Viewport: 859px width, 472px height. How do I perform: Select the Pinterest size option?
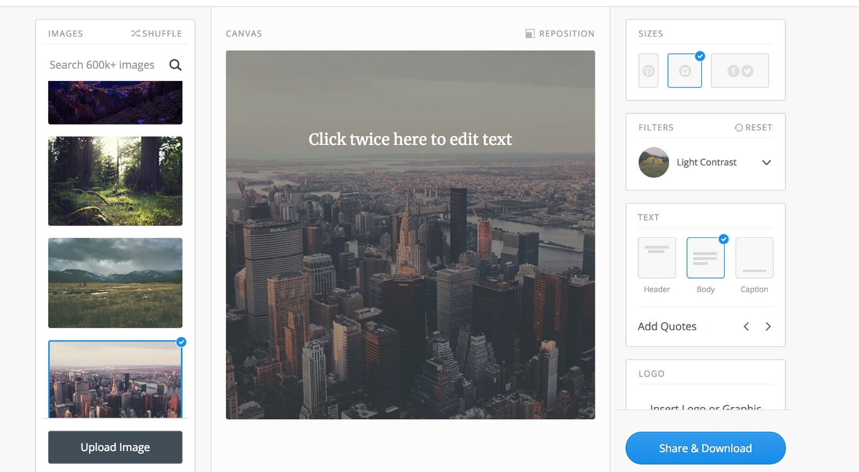[649, 70]
